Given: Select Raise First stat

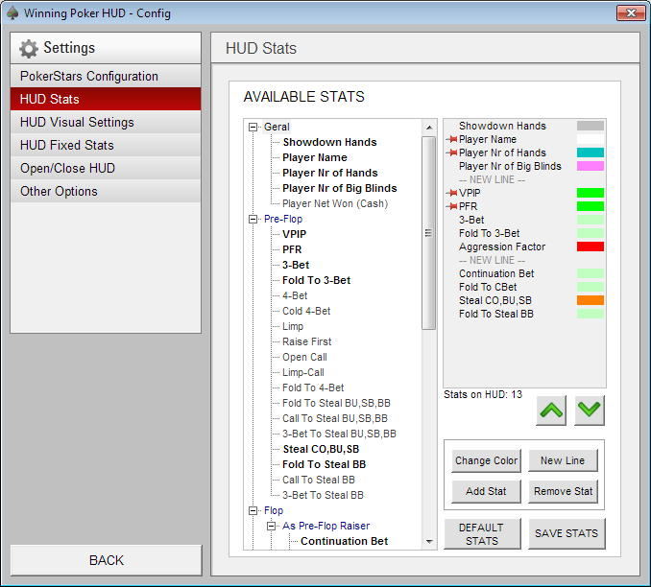Looking at the screenshot, I should point(307,341).
